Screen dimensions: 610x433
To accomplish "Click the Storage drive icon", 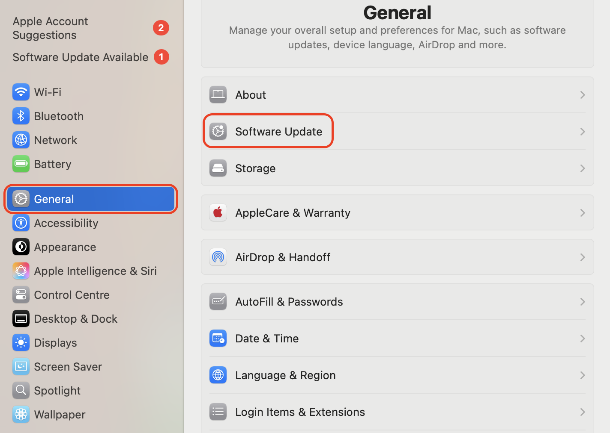I will pos(218,168).
